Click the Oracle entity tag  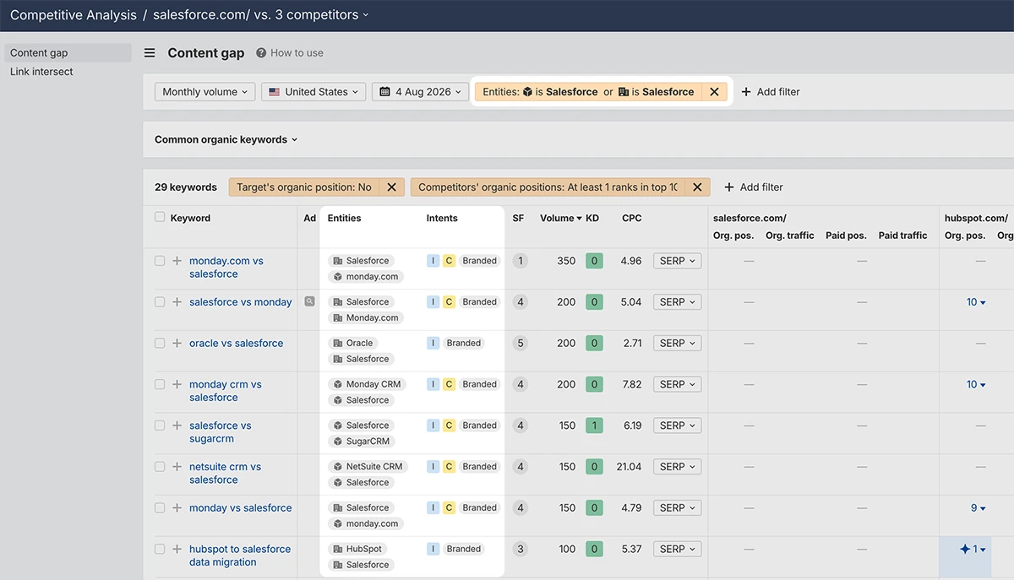coord(352,343)
